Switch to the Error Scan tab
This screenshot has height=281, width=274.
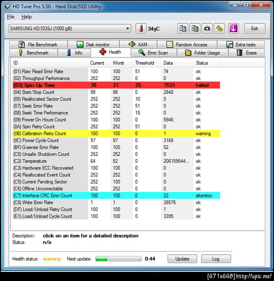(x=154, y=53)
